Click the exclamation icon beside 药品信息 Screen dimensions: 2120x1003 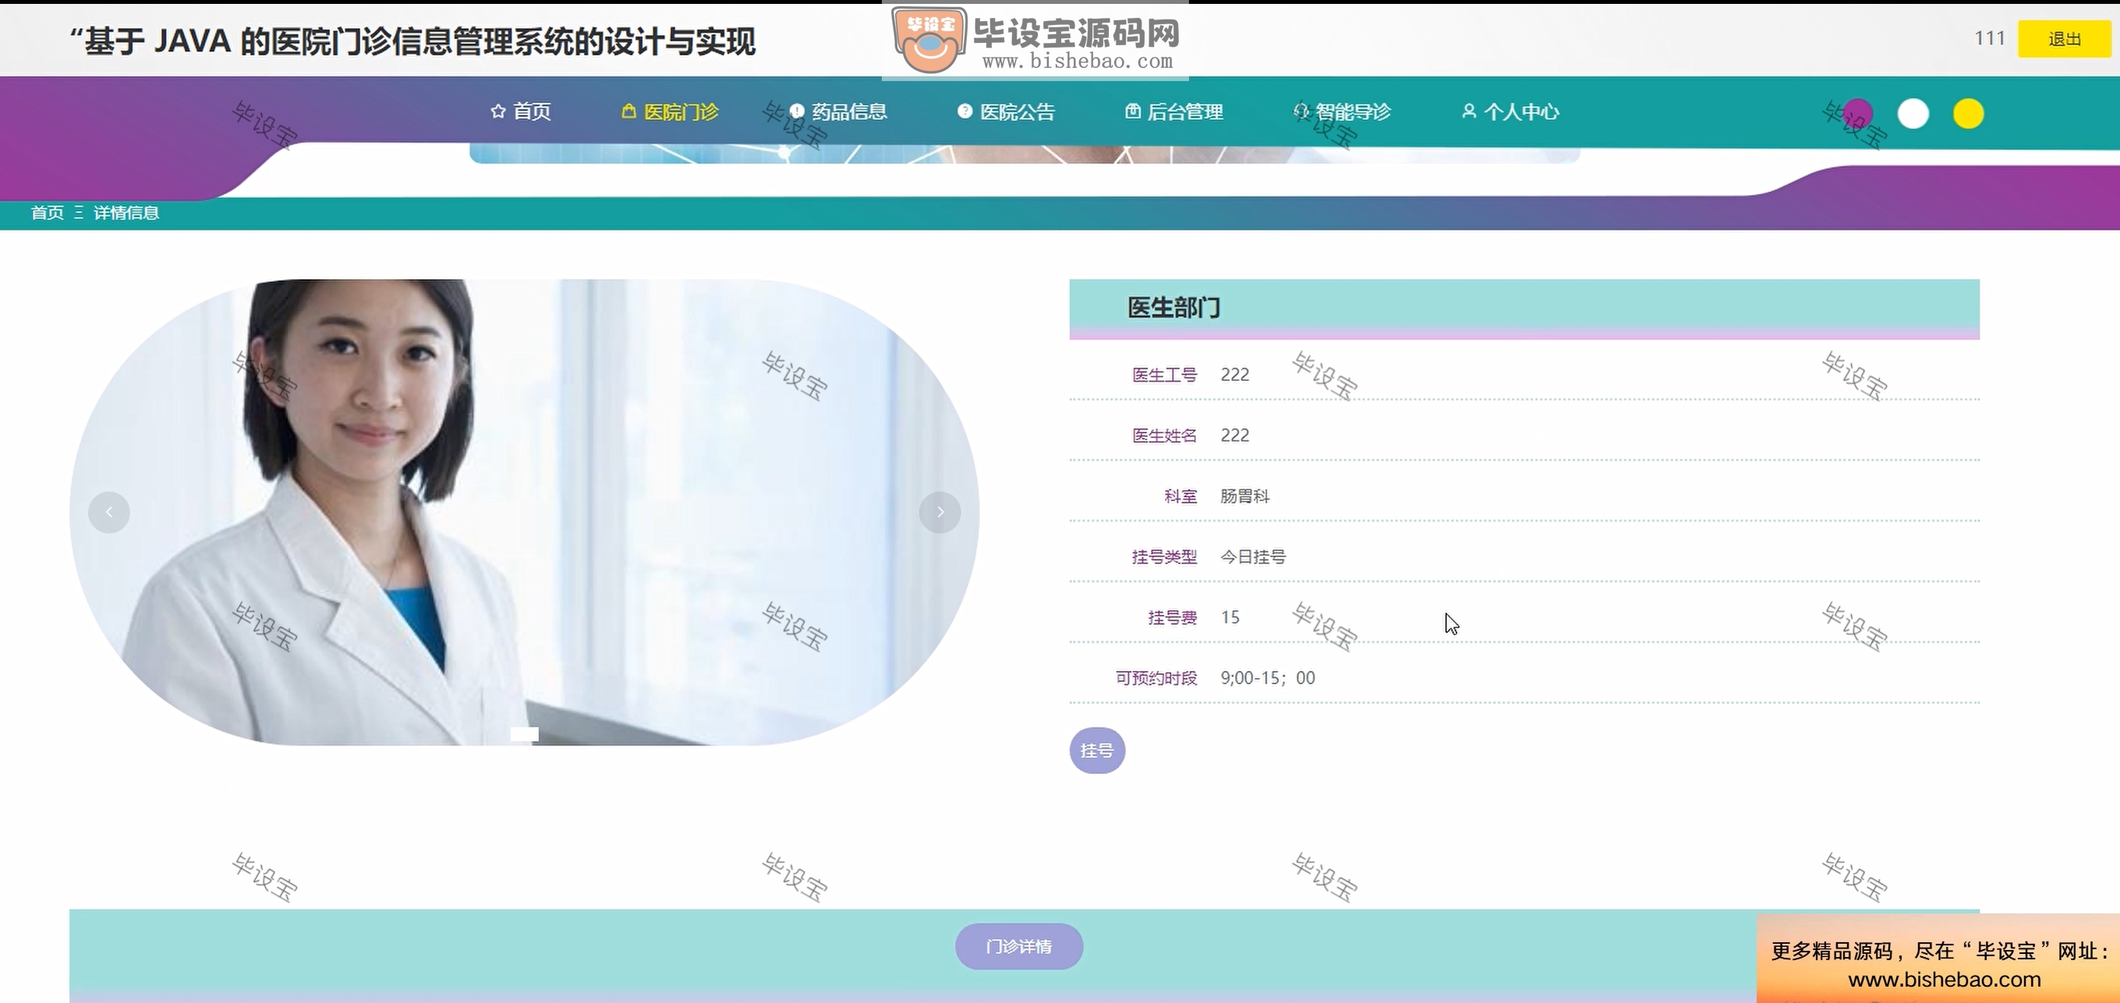coord(797,111)
